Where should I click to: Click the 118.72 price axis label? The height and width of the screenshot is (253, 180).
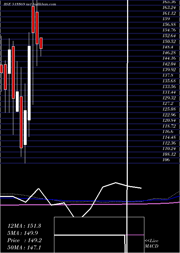click(x=169, y=126)
